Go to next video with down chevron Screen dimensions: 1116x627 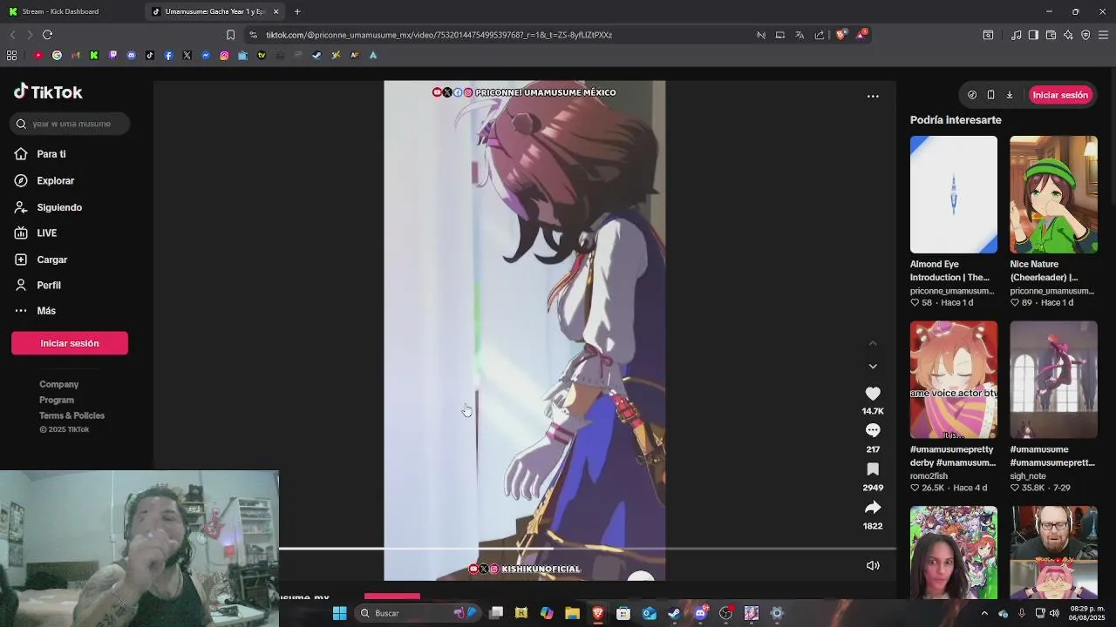click(873, 367)
